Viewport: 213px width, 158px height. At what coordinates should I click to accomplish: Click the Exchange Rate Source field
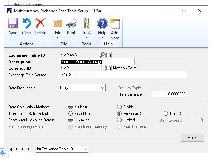pyautogui.click(x=123, y=75)
